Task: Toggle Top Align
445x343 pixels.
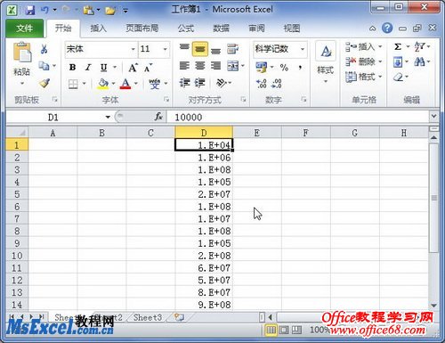Action: tap(184, 48)
